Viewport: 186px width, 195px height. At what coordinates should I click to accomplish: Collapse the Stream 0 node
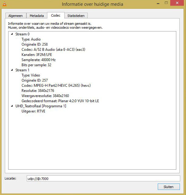click(12, 34)
